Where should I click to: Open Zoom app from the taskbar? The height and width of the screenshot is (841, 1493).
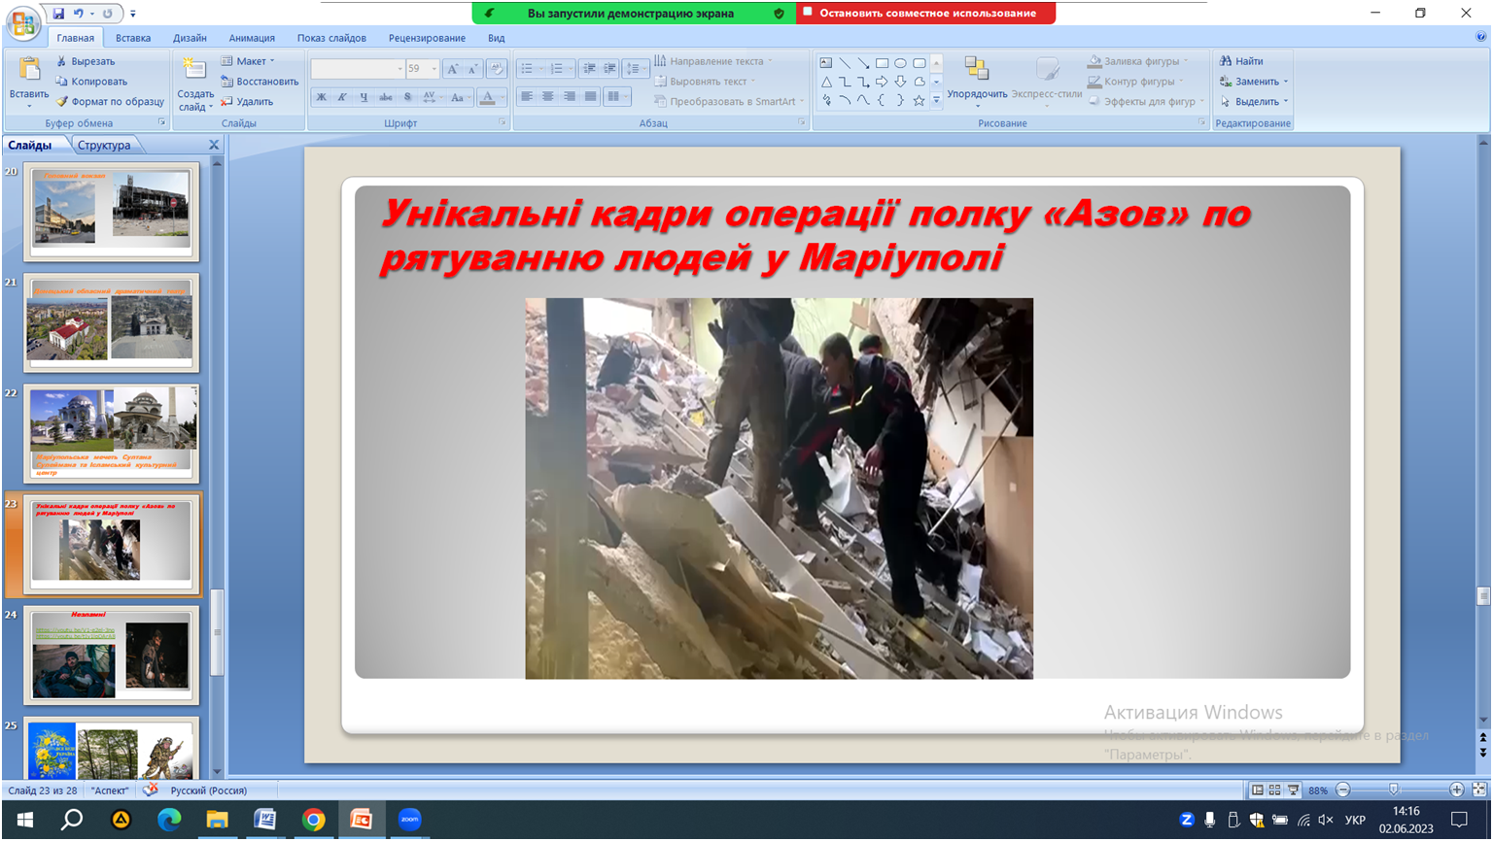409,820
